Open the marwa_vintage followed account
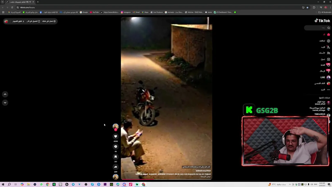 coord(320,109)
